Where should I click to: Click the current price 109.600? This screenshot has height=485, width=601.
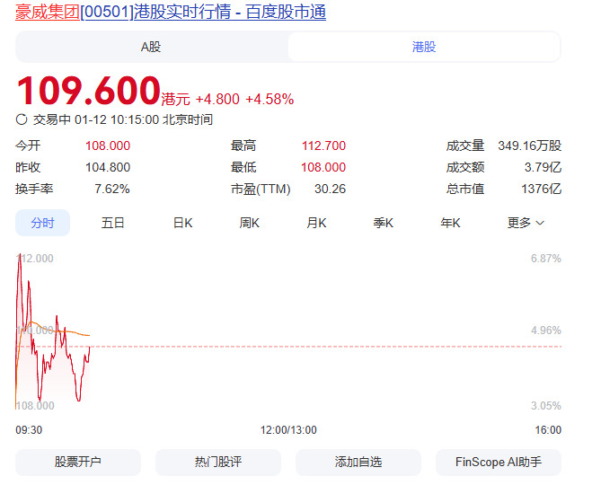click(88, 92)
